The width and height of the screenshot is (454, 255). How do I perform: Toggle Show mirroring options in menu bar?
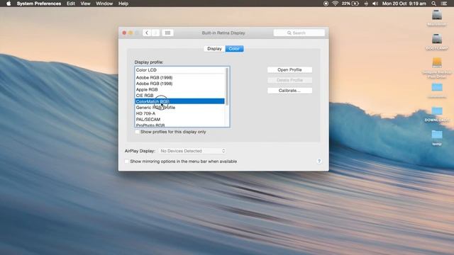127,161
